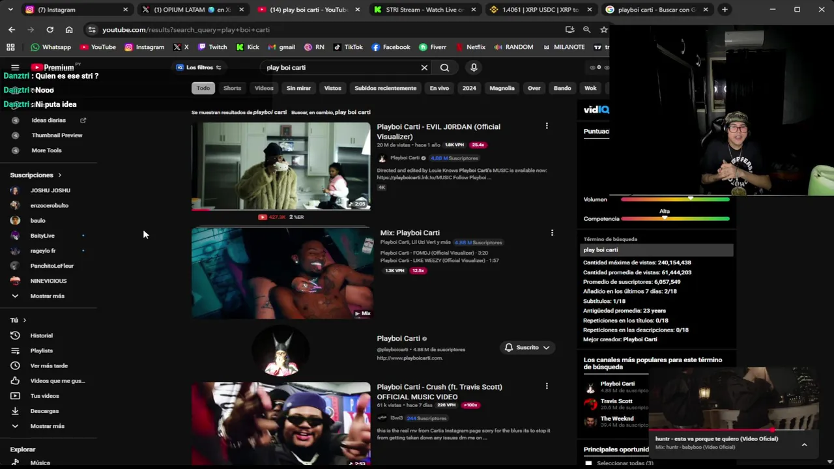Image resolution: width=834 pixels, height=469 pixels.
Task: Select Sin mirar filter chip
Action: point(298,88)
